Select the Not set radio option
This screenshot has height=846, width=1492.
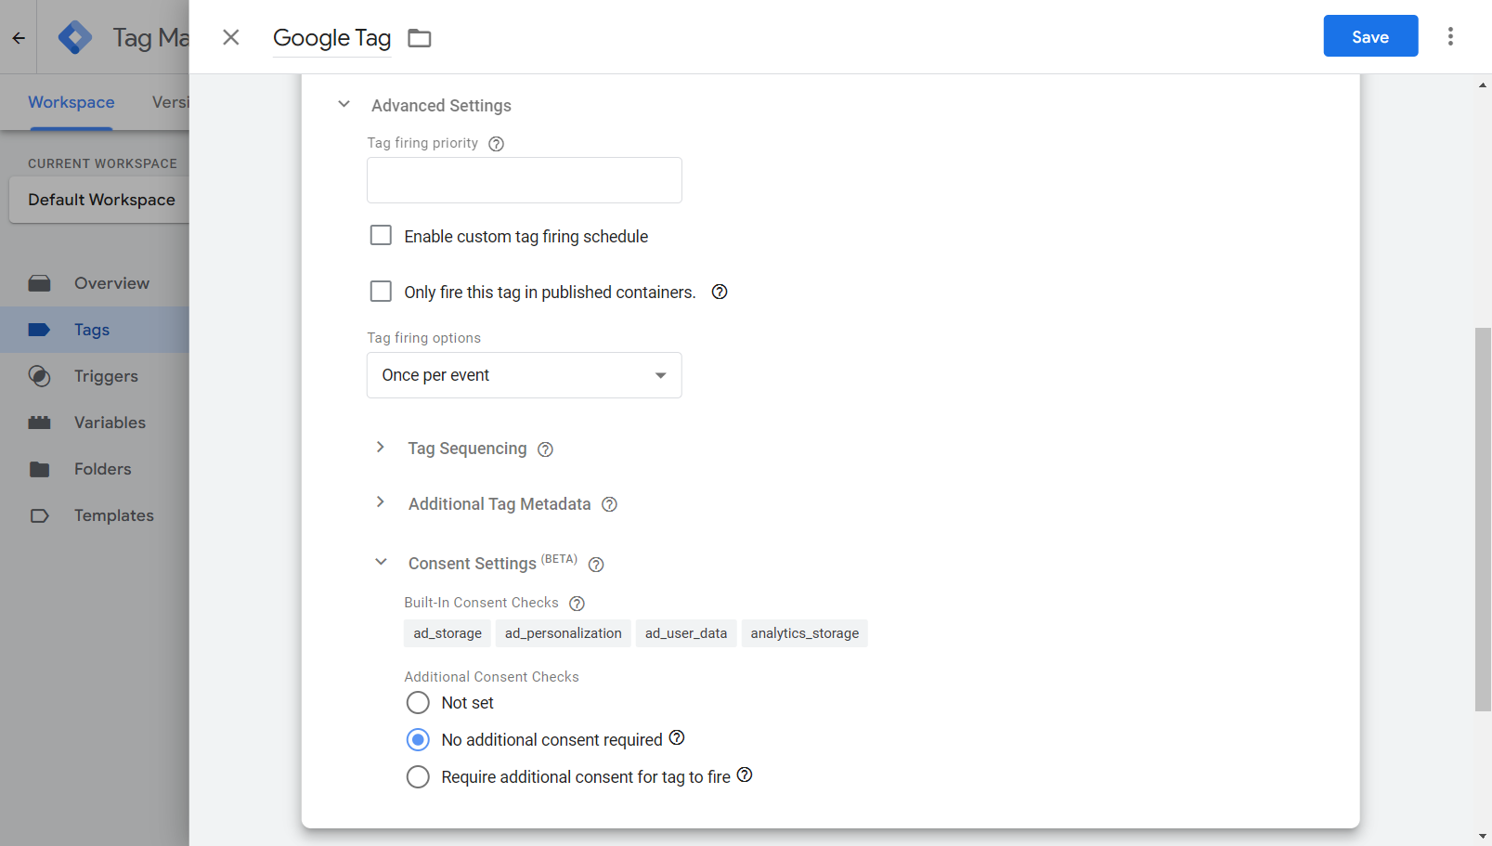tap(418, 703)
